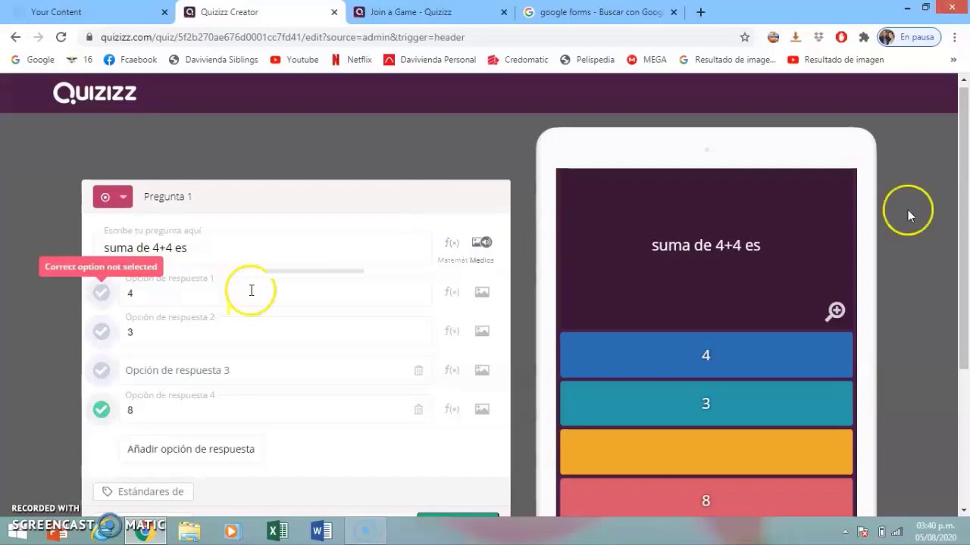Open the Davivienda Siblings bookmark
Viewport: 970px width, 545px height.
click(x=213, y=60)
